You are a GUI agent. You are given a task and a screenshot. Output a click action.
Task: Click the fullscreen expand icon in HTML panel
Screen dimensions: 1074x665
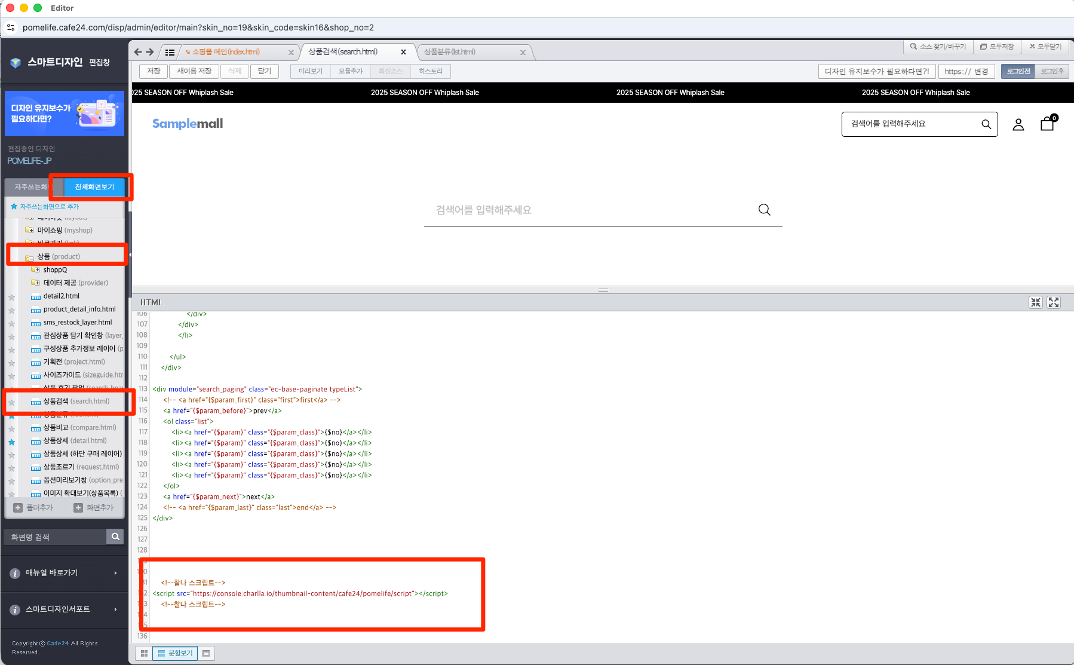point(1054,302)
